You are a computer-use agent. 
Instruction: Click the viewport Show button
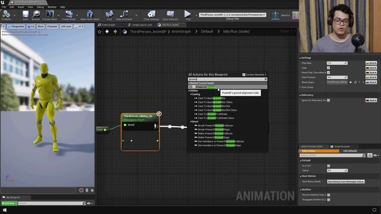tap(40, 26)
